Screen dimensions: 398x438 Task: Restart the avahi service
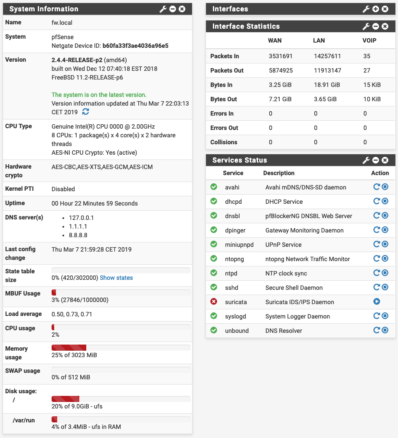376,187
